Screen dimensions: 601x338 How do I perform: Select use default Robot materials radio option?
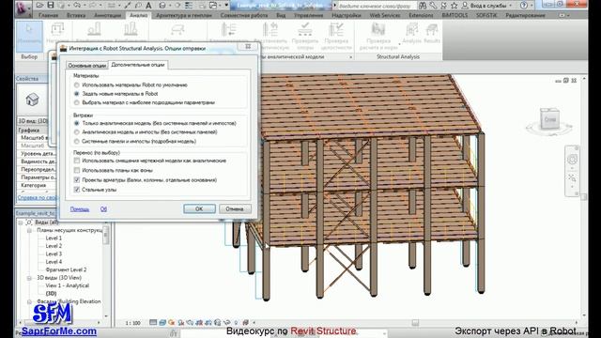77,84
